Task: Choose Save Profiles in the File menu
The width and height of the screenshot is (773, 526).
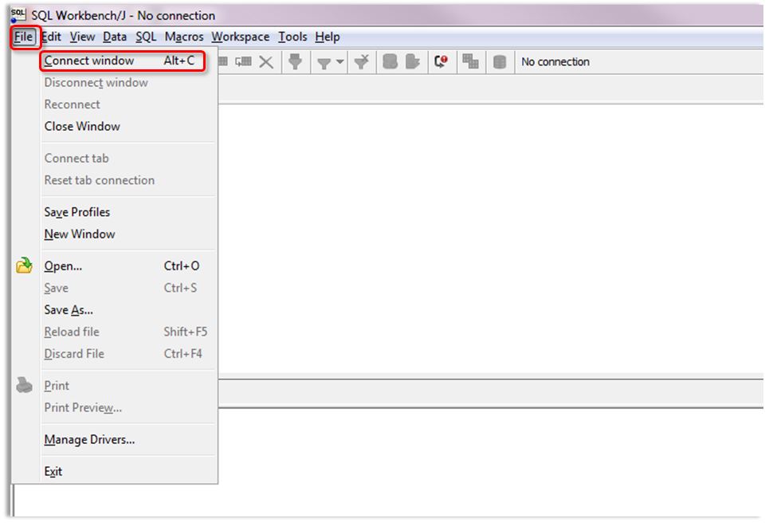Action: (x=129, y=212)
